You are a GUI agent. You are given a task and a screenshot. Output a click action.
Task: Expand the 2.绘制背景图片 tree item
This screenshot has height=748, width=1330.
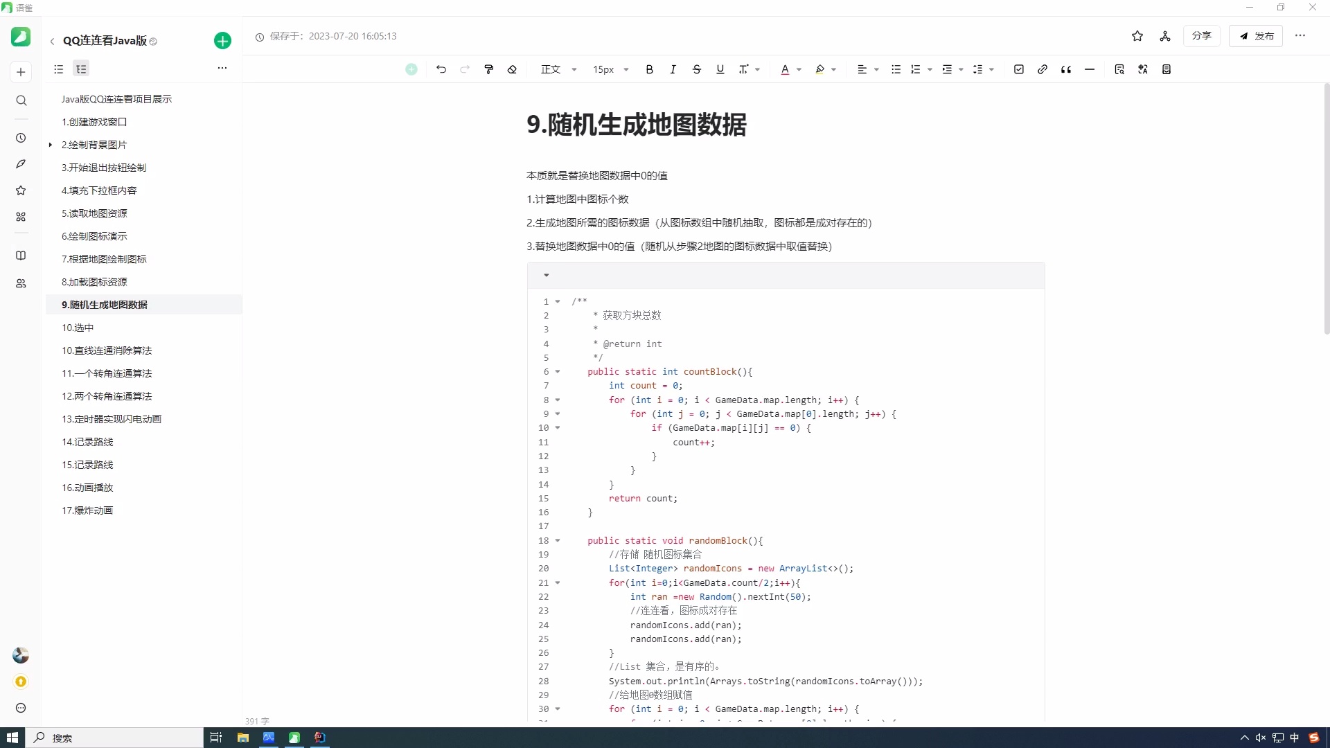coord(51,145)
